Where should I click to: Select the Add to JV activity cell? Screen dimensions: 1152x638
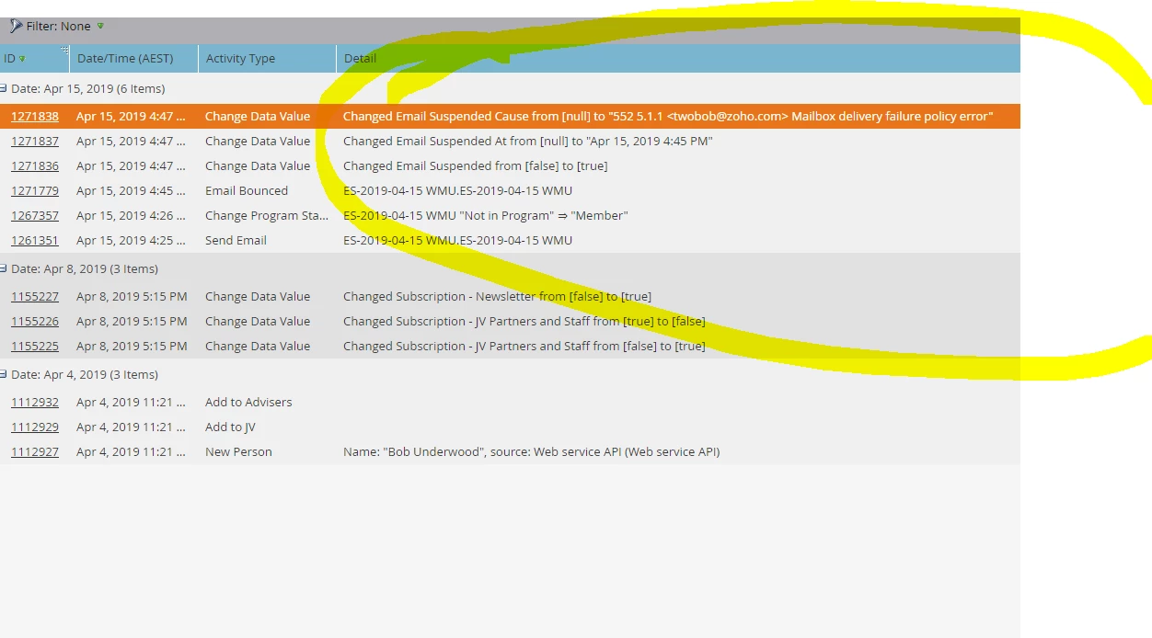(230, 427)
